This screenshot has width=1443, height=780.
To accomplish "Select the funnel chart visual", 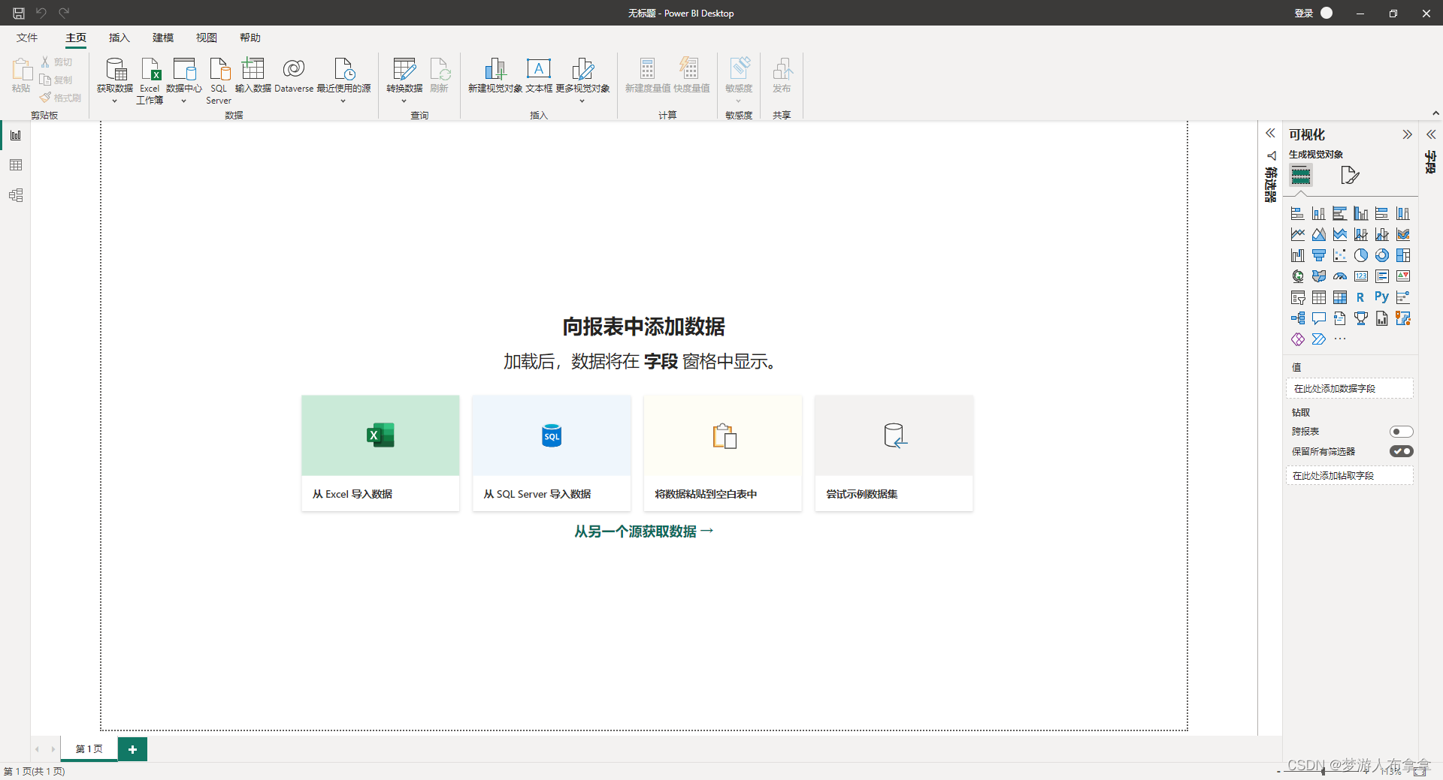I will 1319,256.
